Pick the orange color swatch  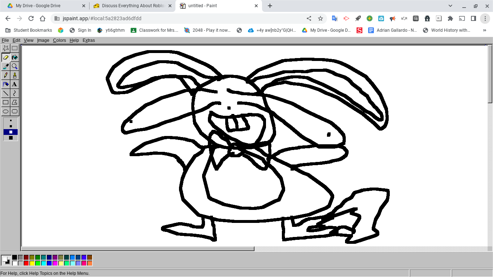pyautogui.click(x=90, y=263)
